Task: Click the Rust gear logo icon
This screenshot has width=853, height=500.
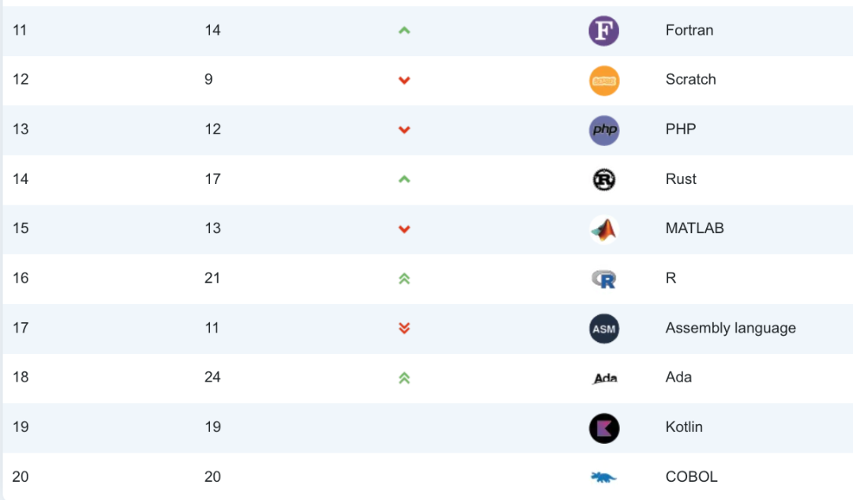Action: click(x=604, y=180)
